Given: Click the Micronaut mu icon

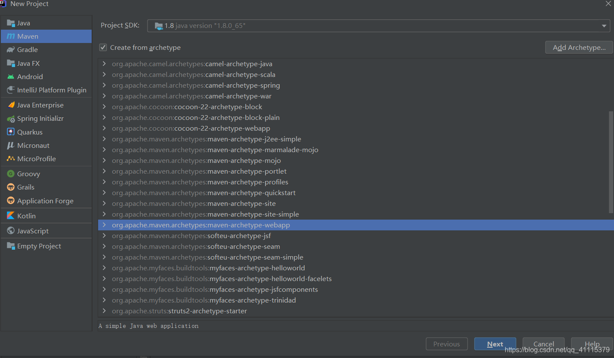Looking at the screenshot, I should point(11,145).
